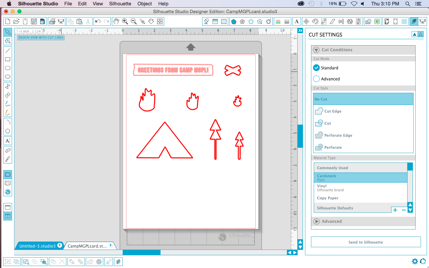
Task: Switch to Untitled-3.studio3 tab
Action: [x=38, y=246]
